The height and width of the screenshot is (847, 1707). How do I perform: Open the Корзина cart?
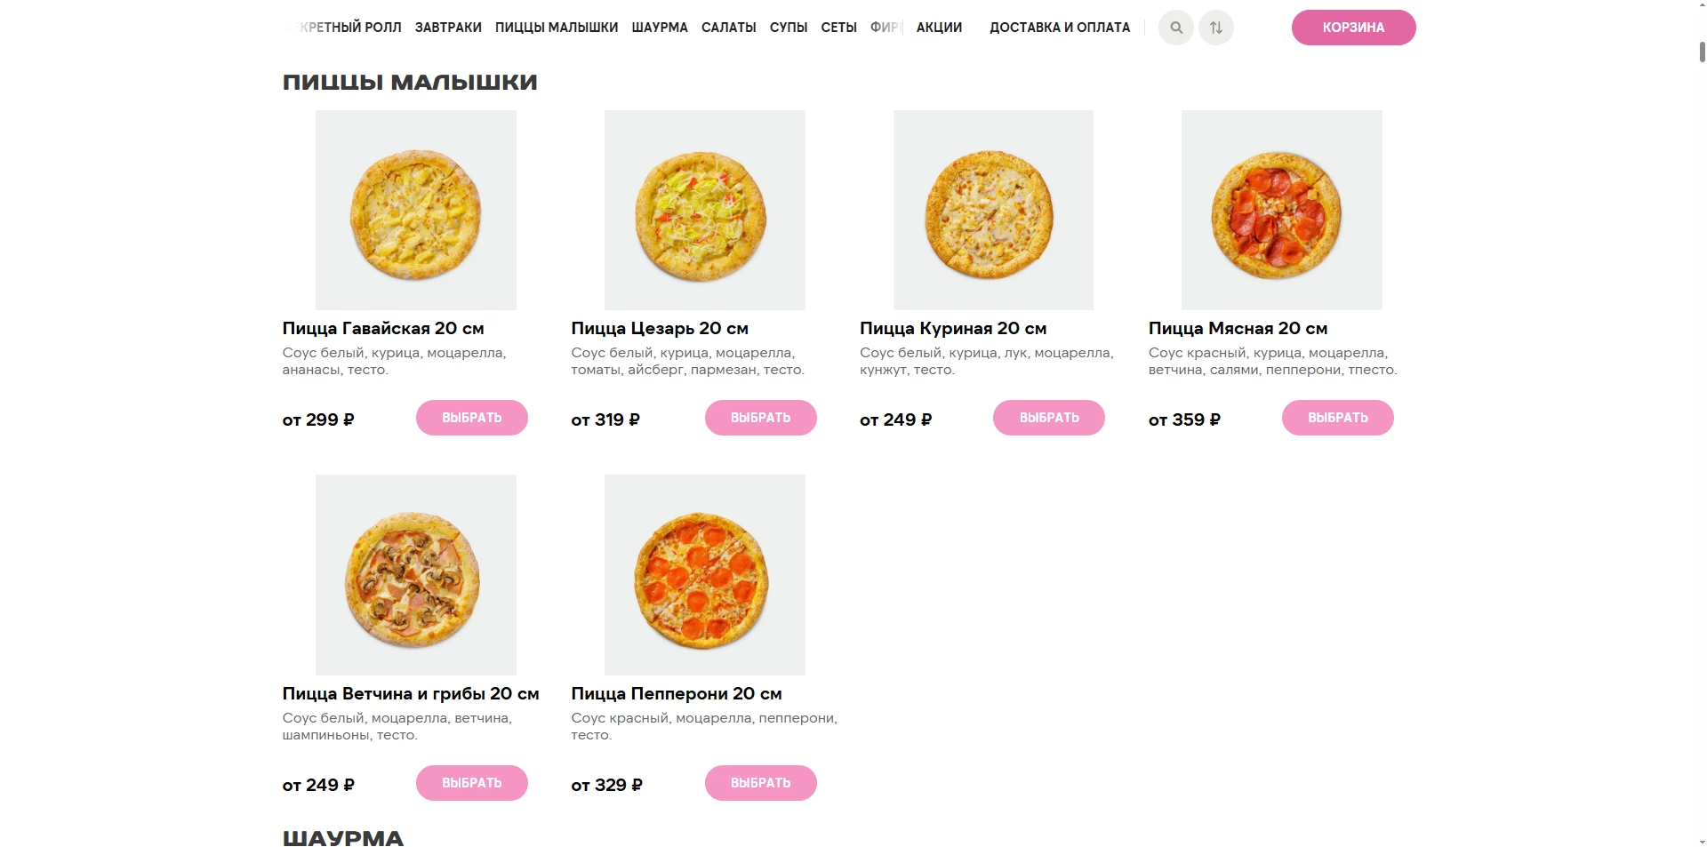click(x=1352, y=28)
